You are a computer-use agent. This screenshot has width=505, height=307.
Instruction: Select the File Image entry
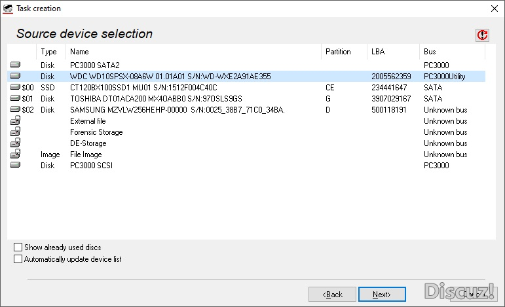pos(86,154)
